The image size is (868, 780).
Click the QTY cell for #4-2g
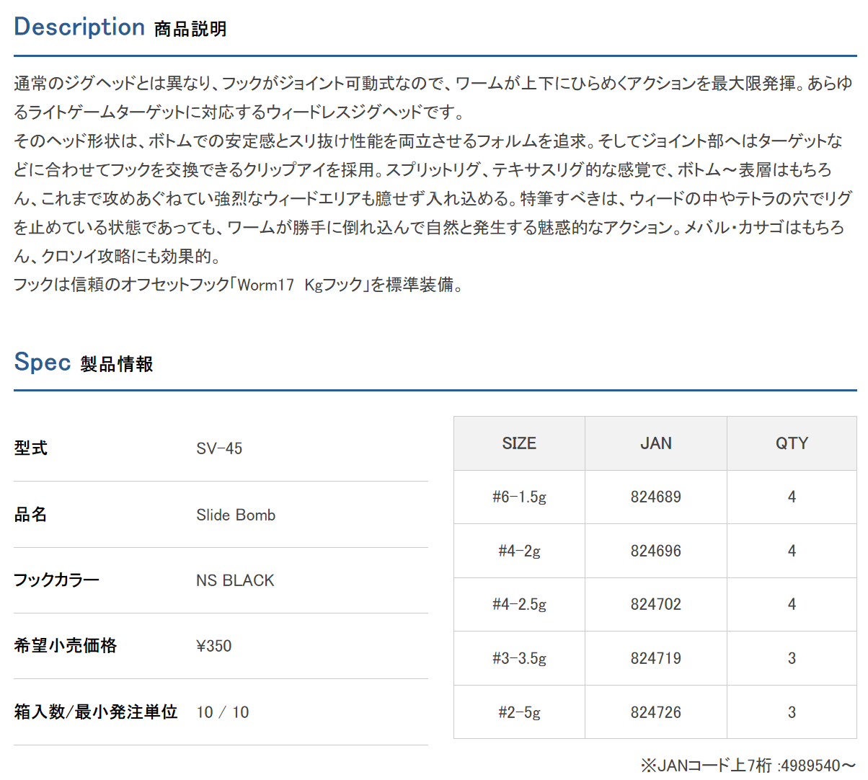point(792,551)
